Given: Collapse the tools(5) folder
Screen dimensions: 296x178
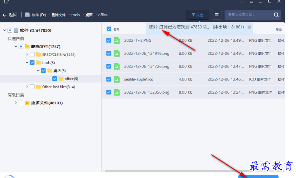Looking at the screenshot, I should (x=27, y=62).
